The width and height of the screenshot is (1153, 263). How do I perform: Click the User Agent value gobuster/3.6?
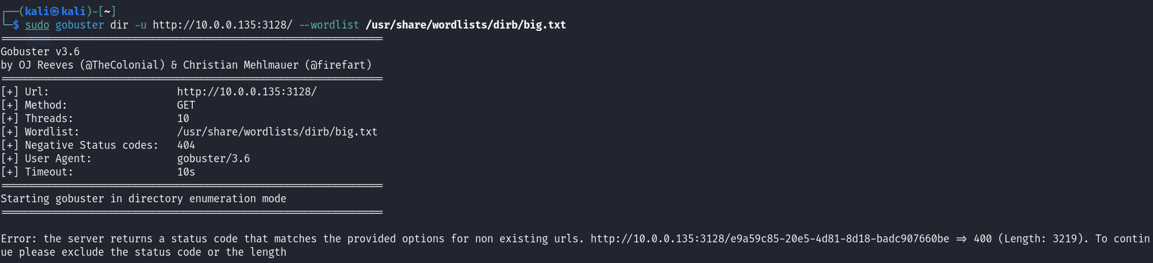pos(213,159)
